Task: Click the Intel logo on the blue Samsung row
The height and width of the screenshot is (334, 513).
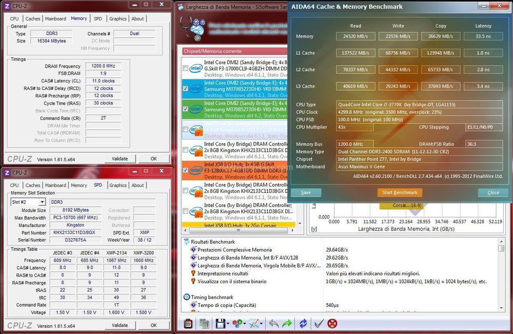Action: point(196,89)
